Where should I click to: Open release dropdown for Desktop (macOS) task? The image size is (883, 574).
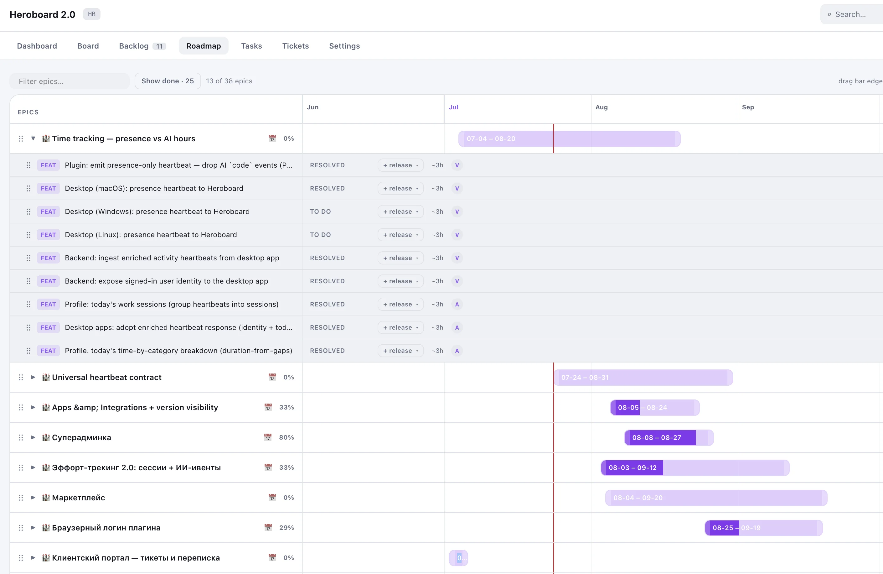click(401, 188)
